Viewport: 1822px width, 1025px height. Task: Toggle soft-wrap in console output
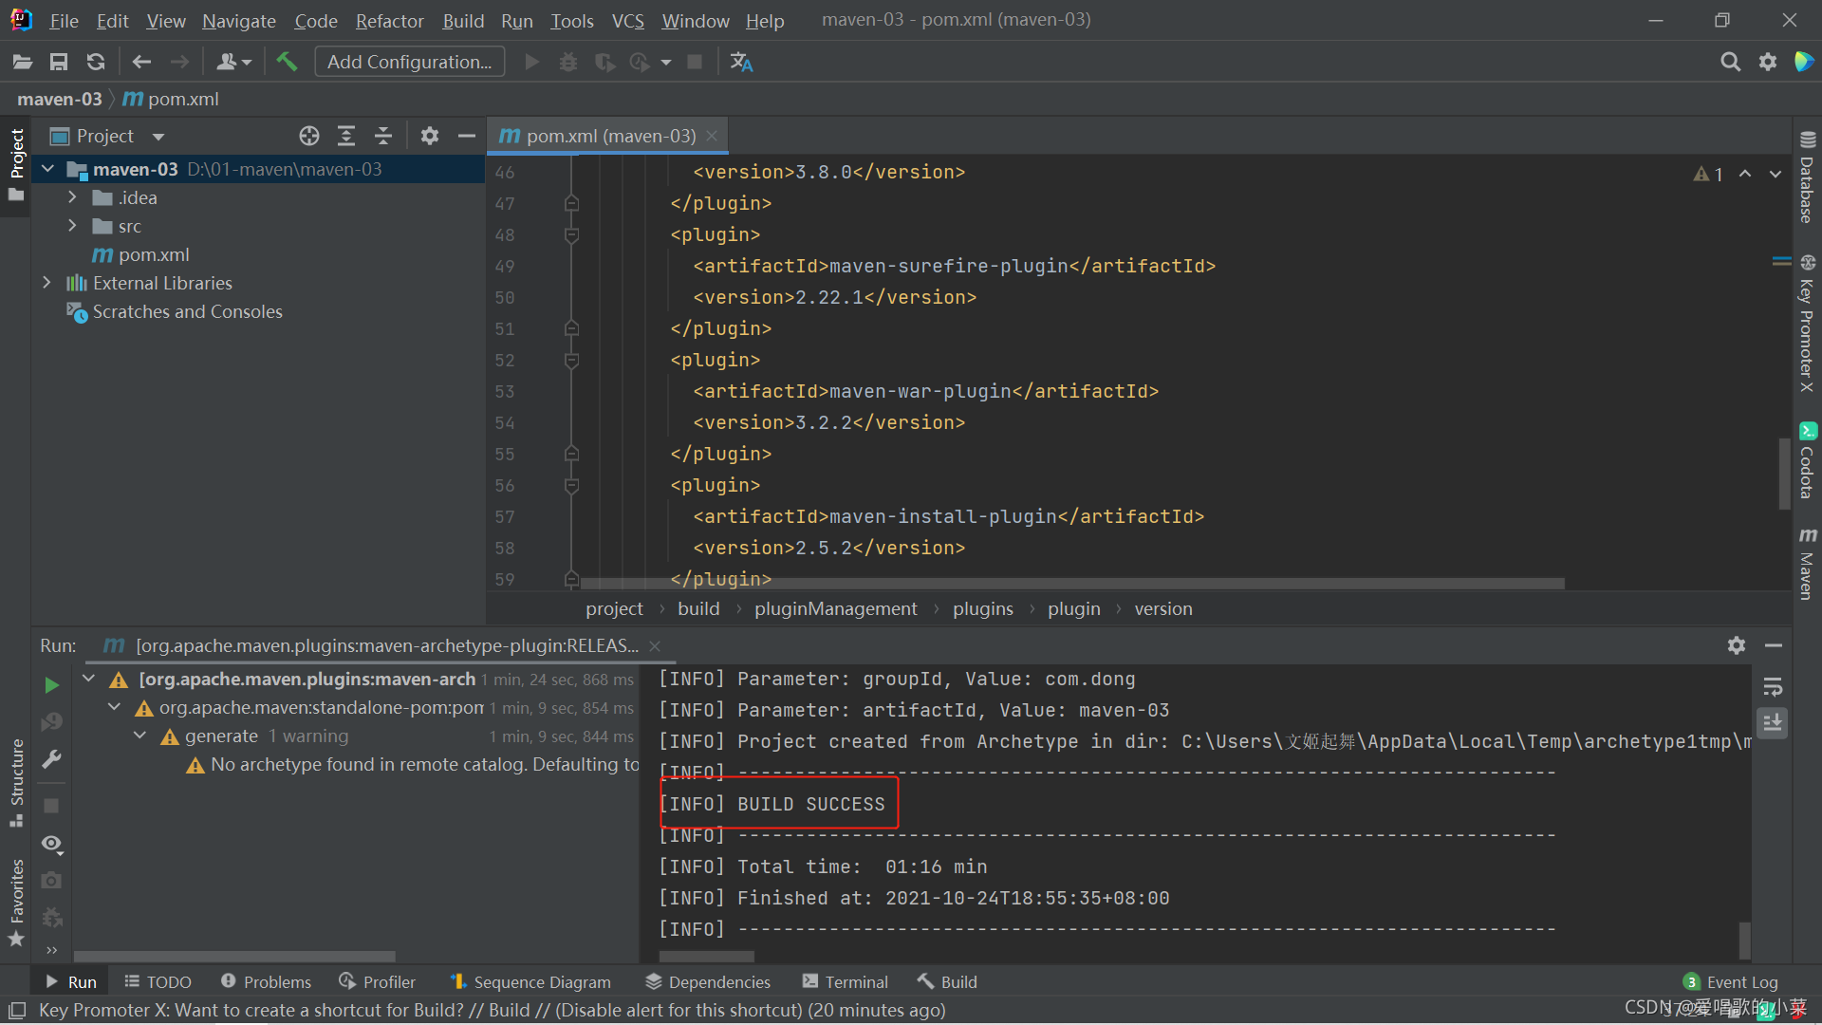[x=1772, y=686]
